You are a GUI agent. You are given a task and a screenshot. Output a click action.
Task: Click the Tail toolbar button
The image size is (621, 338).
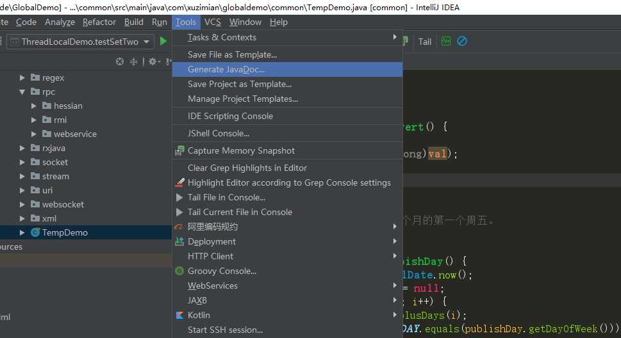(424, 42)
